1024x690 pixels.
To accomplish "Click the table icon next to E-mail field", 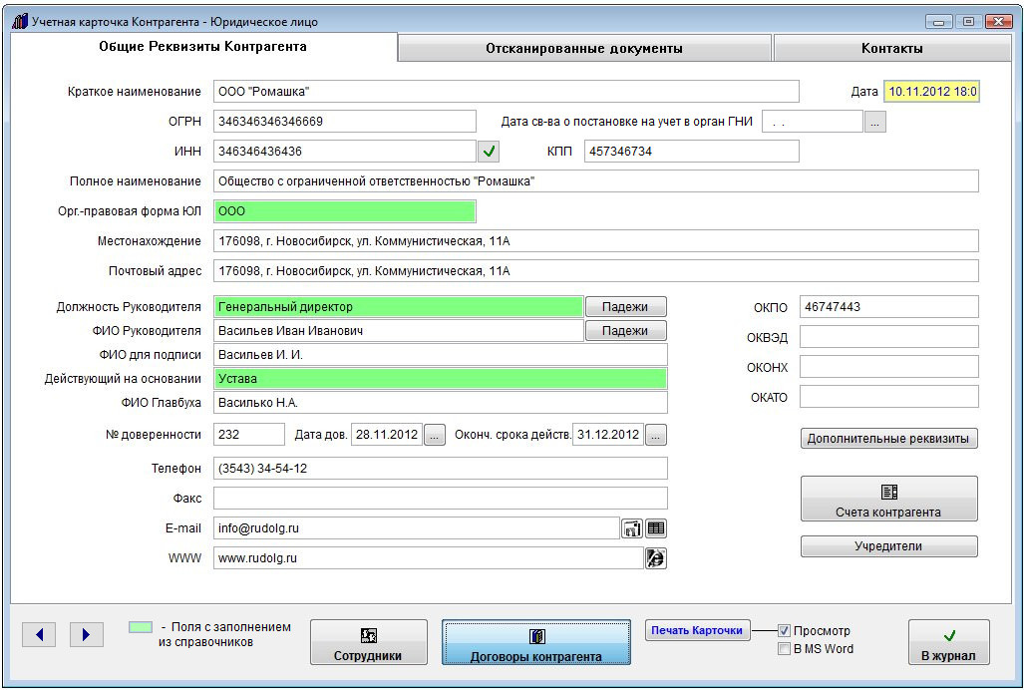I will click(x=655, y=528).
